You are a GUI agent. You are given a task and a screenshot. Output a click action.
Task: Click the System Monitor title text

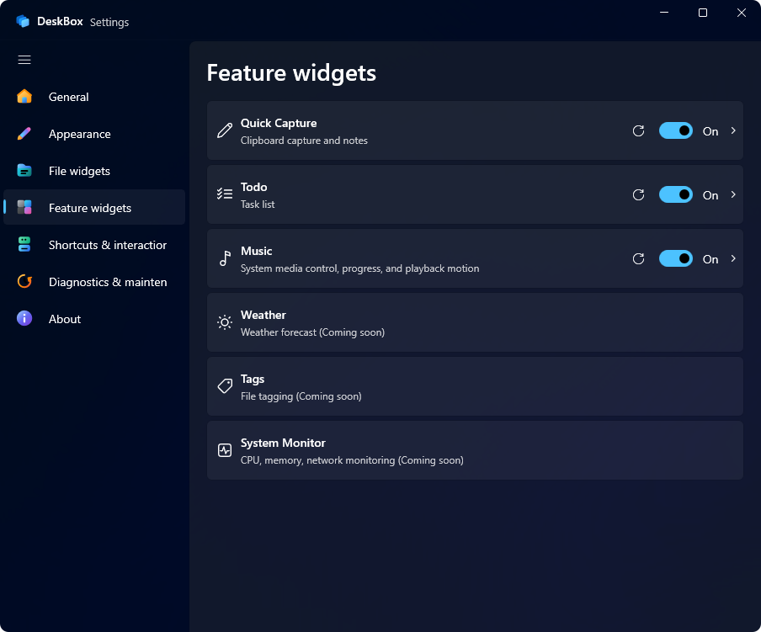click(283, 443)
